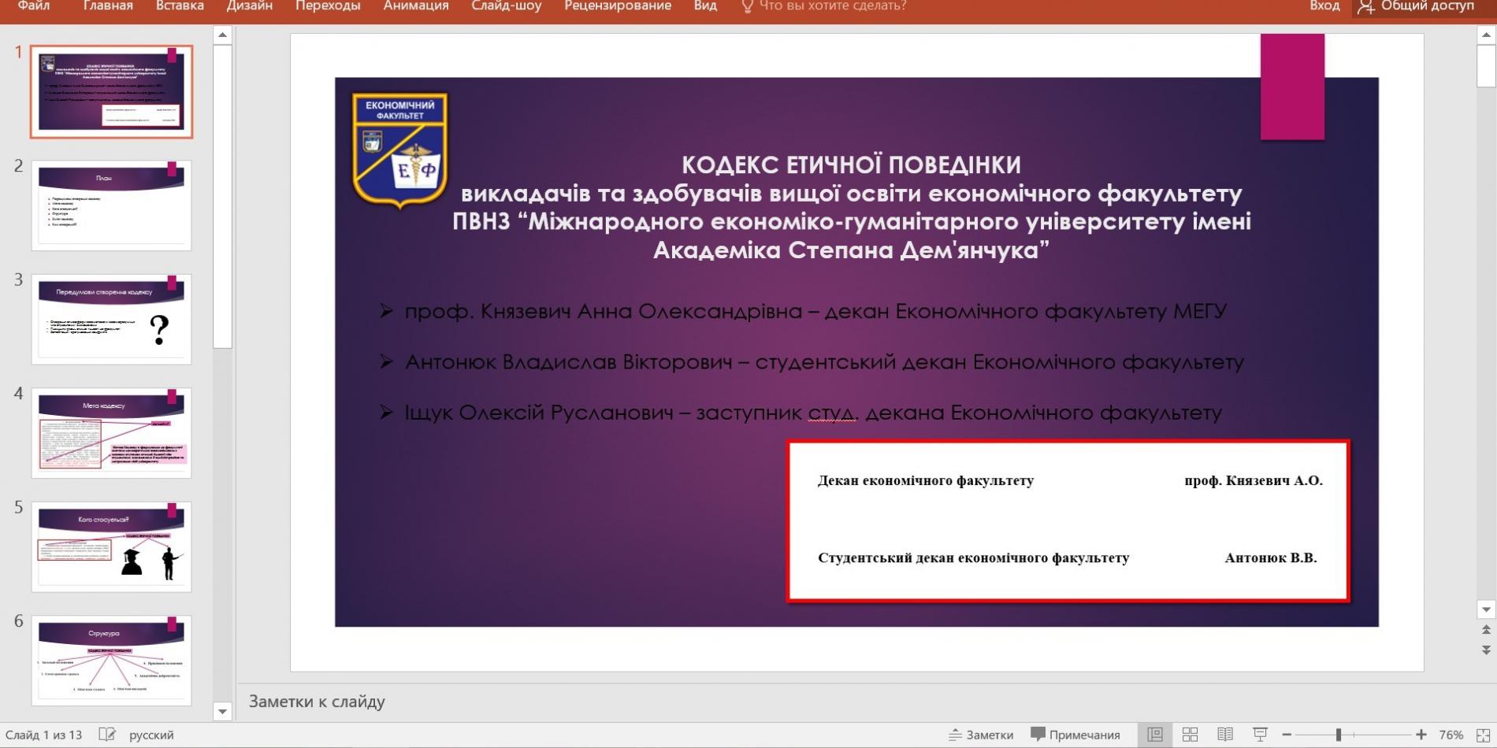Click the slide area scroll up arrow
The image size is (1497, 748).
1486,35
